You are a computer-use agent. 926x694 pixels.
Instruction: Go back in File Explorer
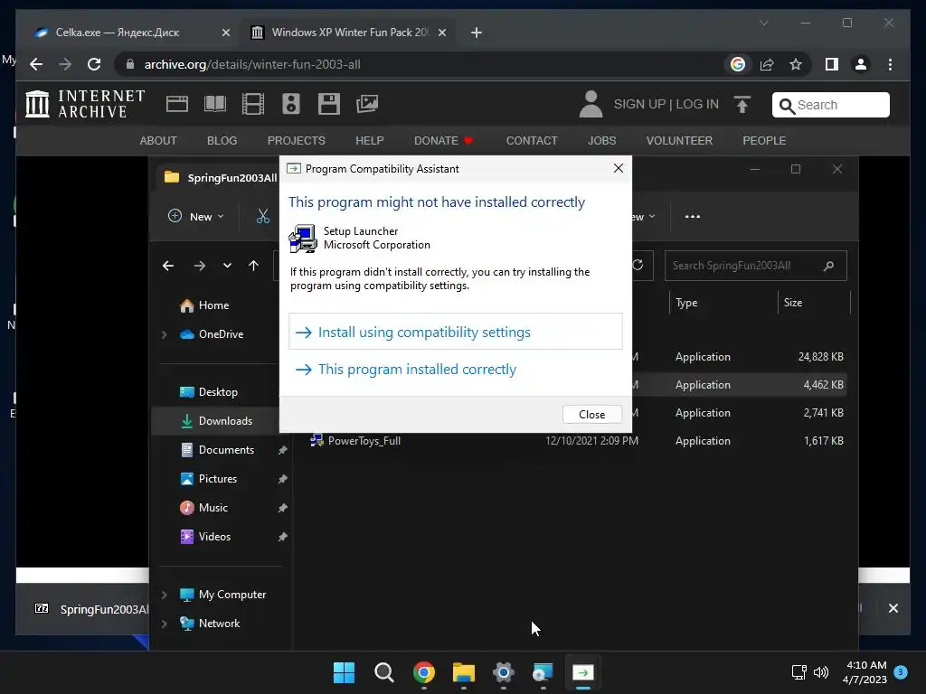[x=168, y=266]
